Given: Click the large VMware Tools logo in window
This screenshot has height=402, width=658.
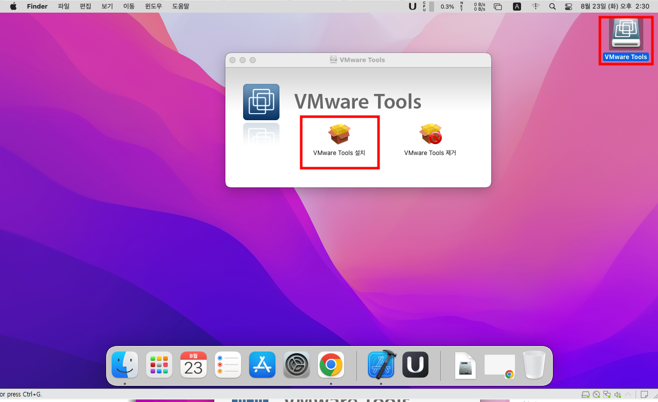Looking at the screenshot, I should point(261,102).
